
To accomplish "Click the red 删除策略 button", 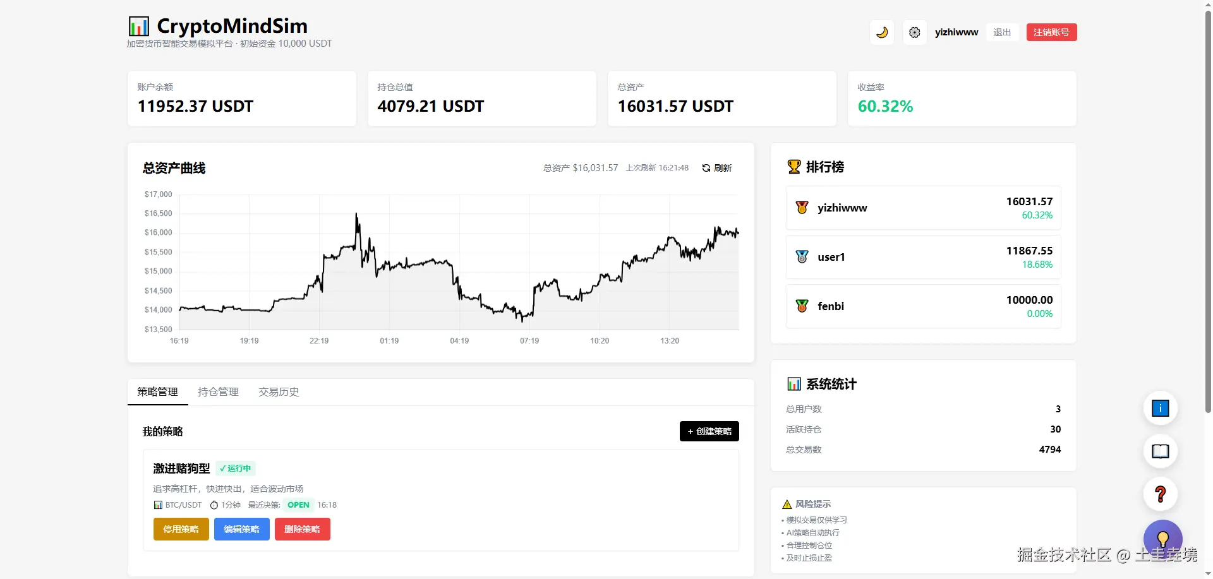I will (x=302, y=529).
